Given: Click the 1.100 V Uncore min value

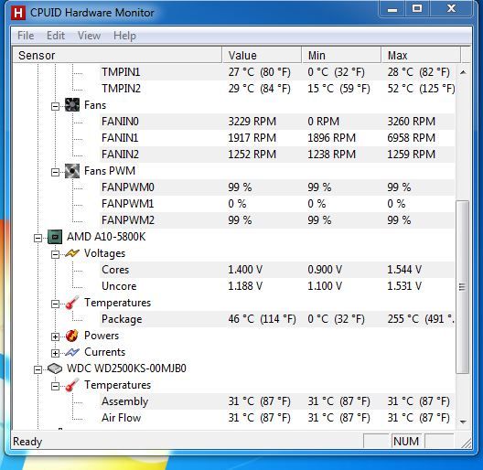Looking at the screenshot, I should pyautogui.click(x=325, y=286).
